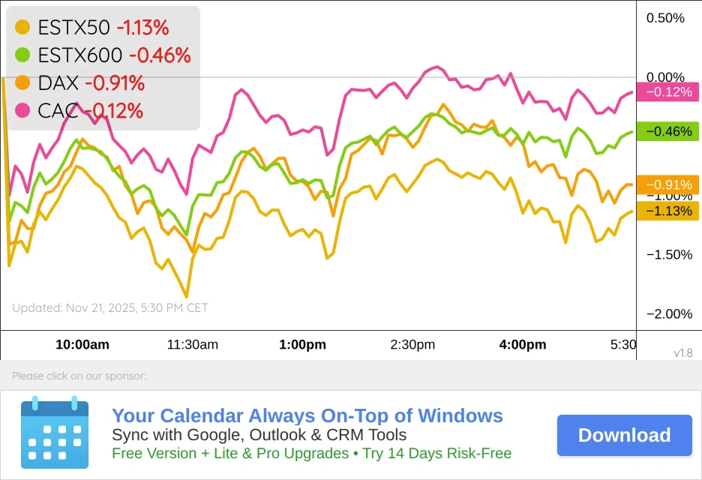
Task: Select the 4:00pm time label
Action: [523, 345]
